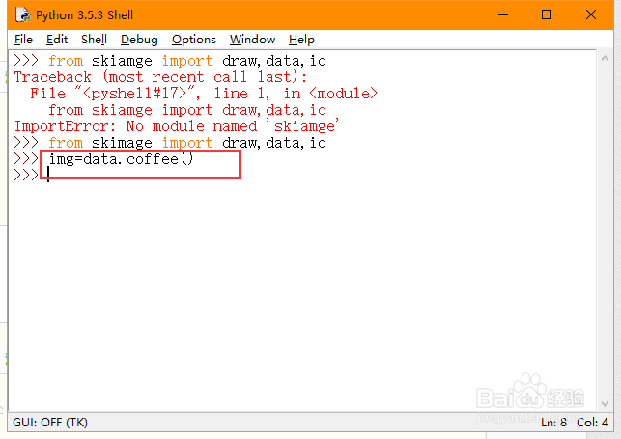
Task: Click the first 'from skiamge import' command line
Action: (x=187, y=61)
